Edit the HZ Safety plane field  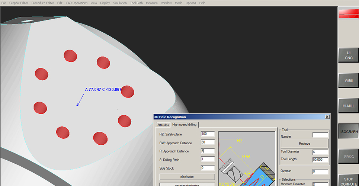point(208,134)
